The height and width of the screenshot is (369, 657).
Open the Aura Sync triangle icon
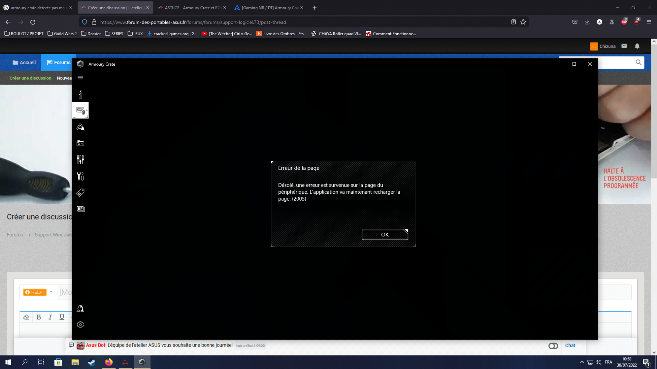click(x=80, y=127)
